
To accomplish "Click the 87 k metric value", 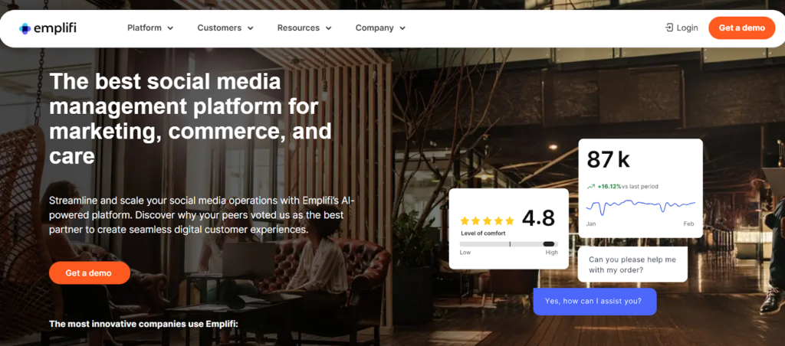I will coord(608,159).
